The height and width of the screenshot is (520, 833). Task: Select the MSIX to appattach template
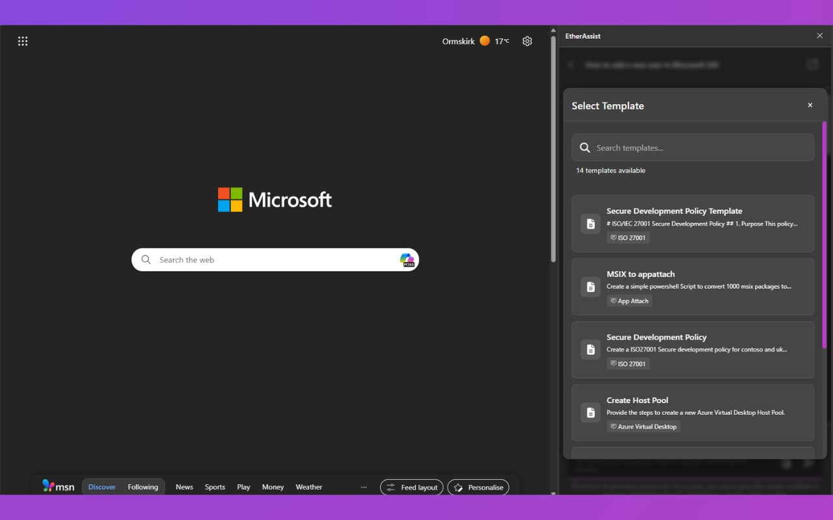693,287
